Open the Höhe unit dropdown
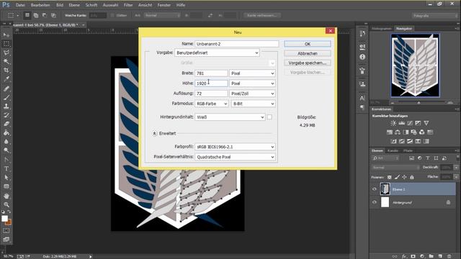The width and height of the screenshot is (461, 259). pos(252,83)
